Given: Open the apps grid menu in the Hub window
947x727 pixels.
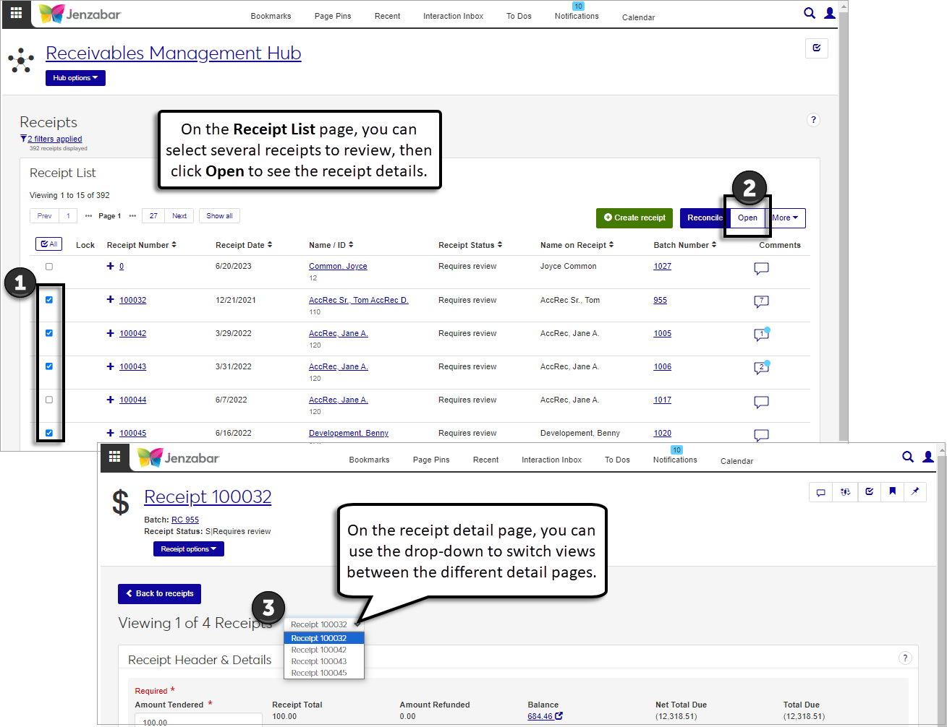Looking at the screenshot, I should (16, 13).
